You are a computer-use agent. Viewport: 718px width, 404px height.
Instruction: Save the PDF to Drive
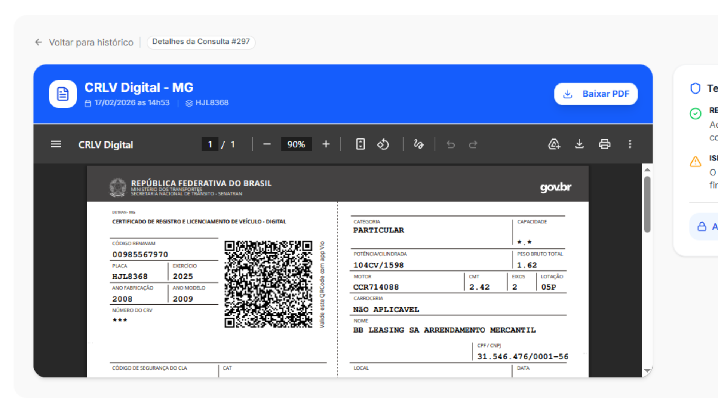(x=554, y=144)
